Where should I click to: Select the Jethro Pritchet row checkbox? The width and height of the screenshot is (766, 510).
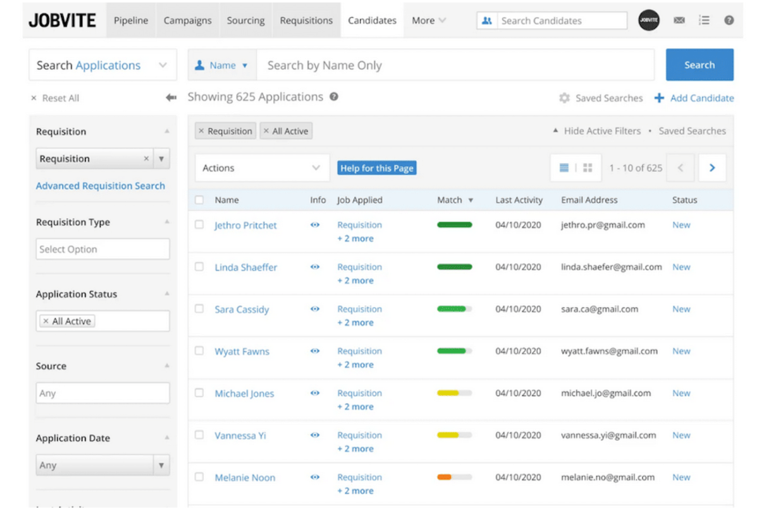(x=199, y=224)
